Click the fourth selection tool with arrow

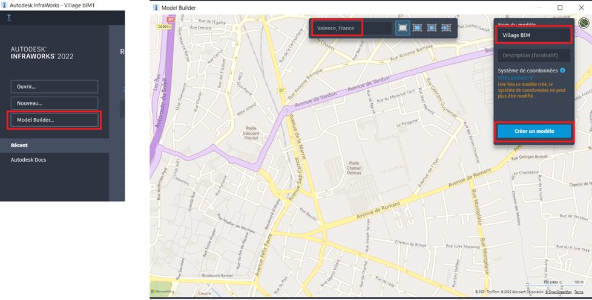[446, 28]
